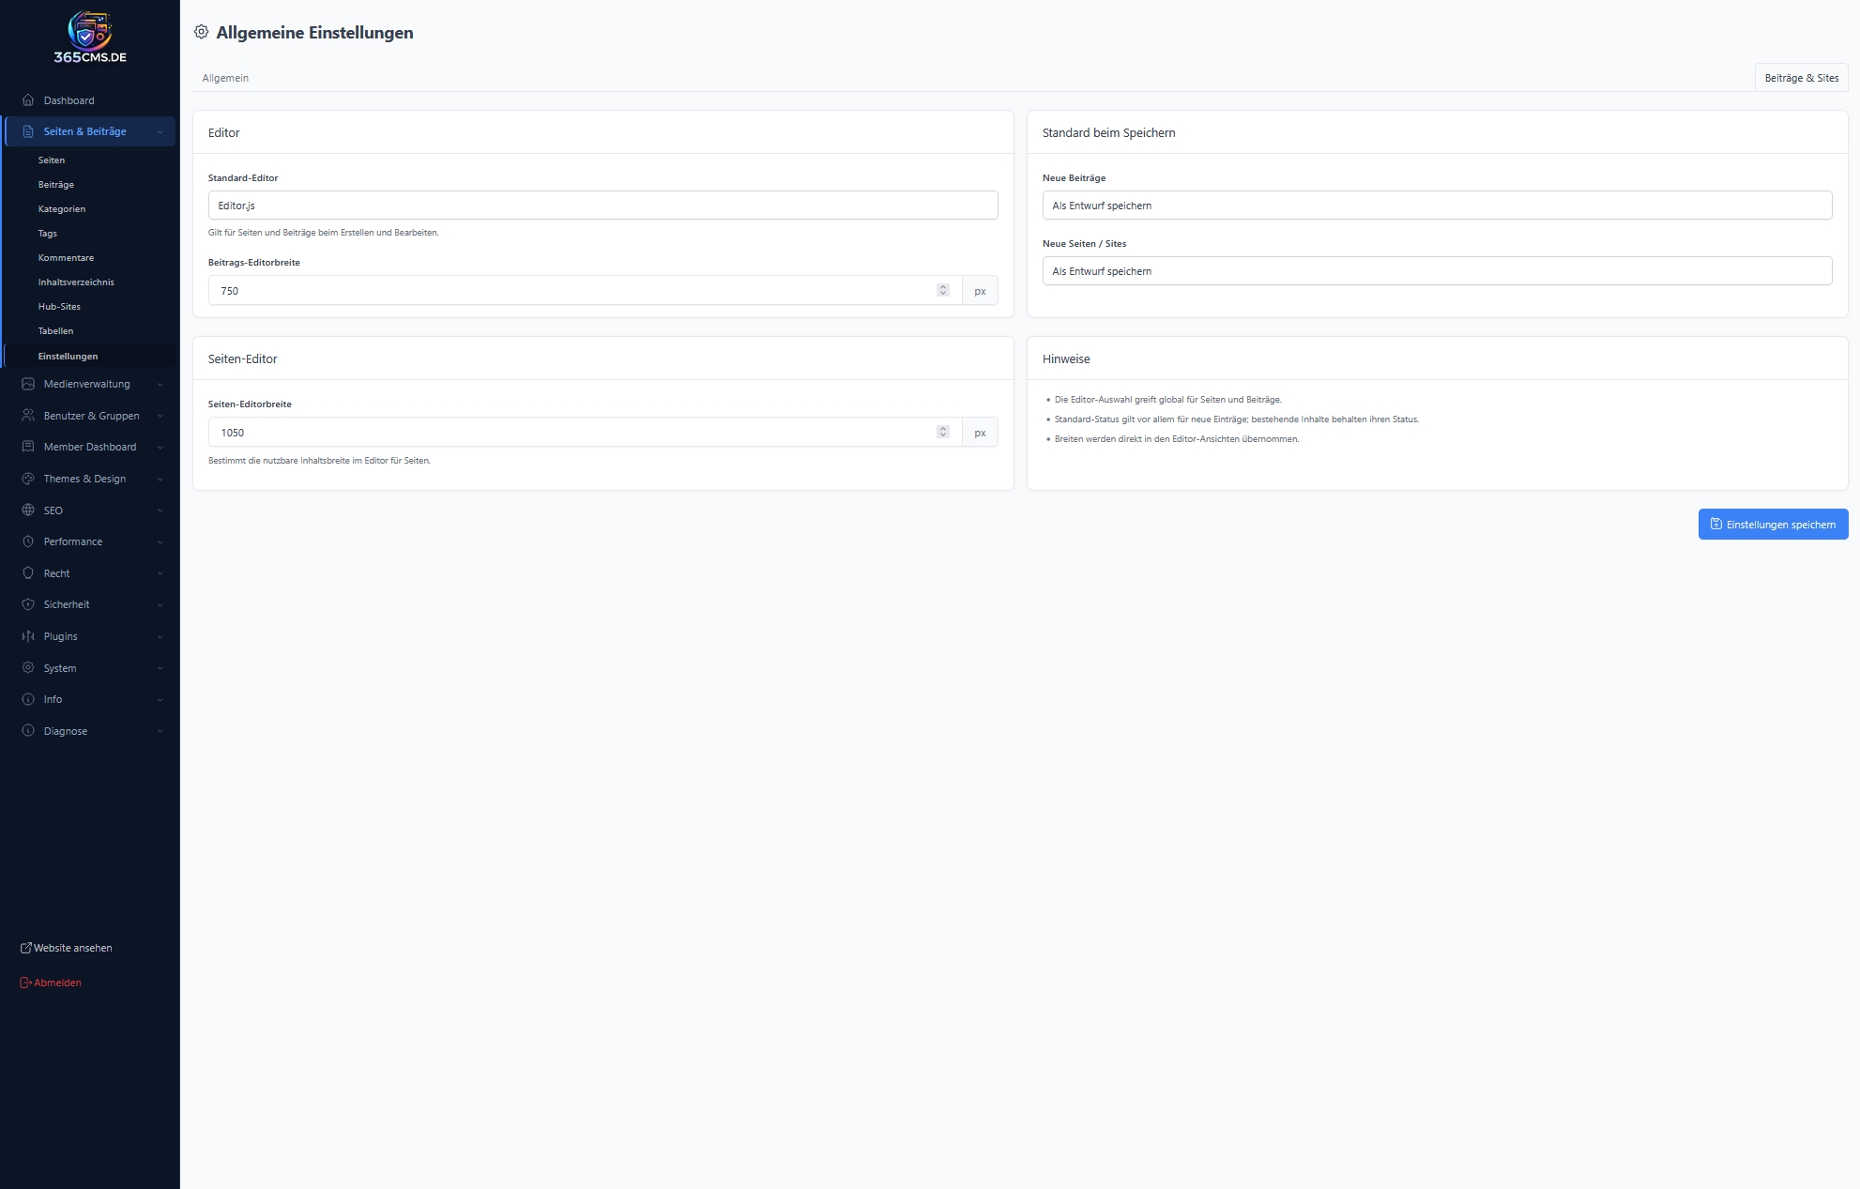Click the Dashboard home icon
The image size is (1860, 1189).
pyautogui.click(x=28, y=100)
